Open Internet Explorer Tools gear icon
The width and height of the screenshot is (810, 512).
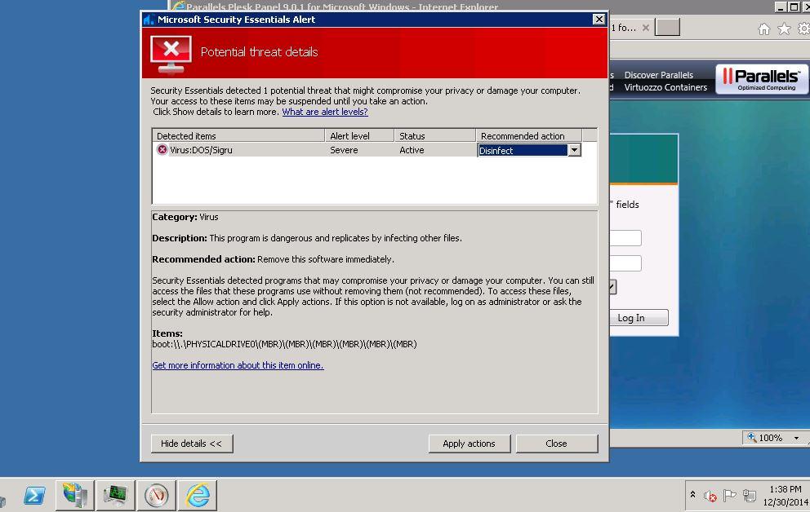[803, 29]
